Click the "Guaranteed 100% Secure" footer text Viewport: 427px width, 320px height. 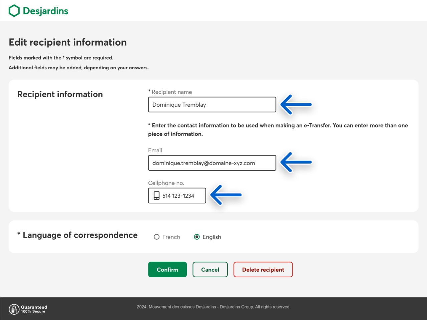tap(34, 309)
